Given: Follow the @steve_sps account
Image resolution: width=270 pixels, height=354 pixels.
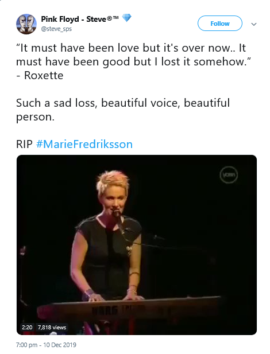Looking at the screenshot, I should click(220, 24).
